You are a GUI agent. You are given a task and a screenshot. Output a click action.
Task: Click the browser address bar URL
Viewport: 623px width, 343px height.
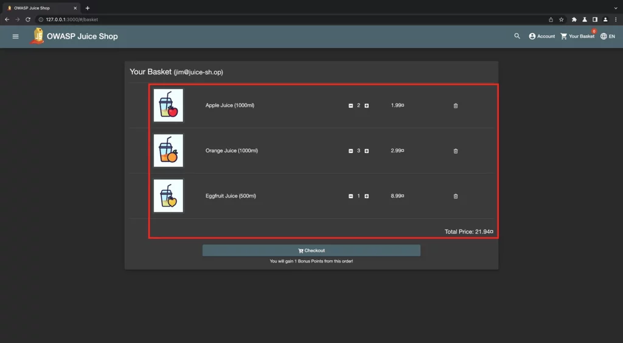pyautogui.click(x=72, y=19)
